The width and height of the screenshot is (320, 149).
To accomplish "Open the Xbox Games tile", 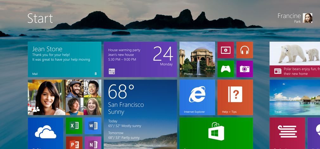I will (226, 69).
